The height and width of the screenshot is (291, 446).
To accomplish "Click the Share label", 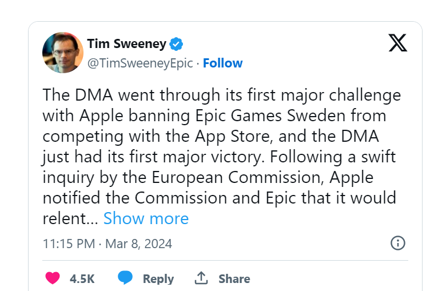I will tap(234, 278).
